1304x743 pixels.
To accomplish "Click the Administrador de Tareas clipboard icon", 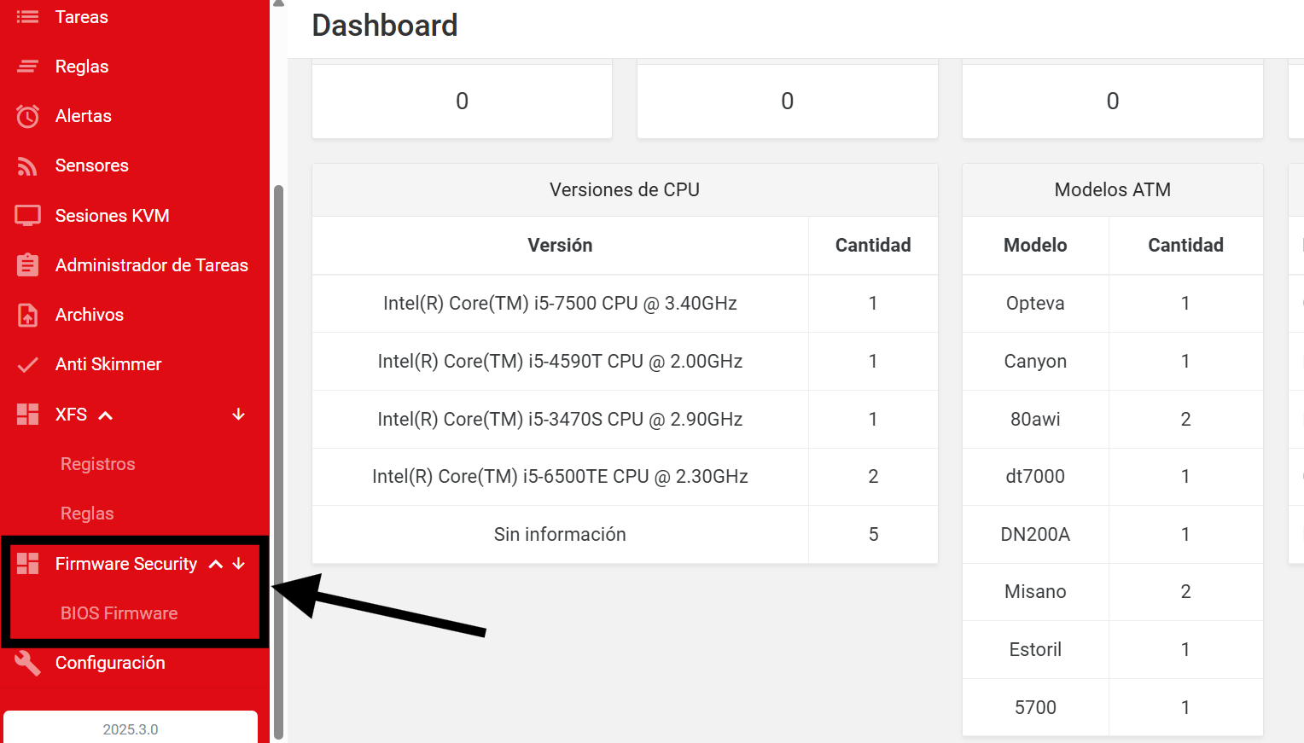I will point(27,265).
